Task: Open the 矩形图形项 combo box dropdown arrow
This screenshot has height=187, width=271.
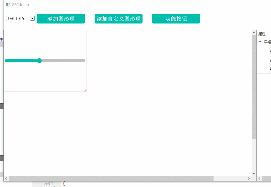Action: pyautogui.click(x=32, y=18)
